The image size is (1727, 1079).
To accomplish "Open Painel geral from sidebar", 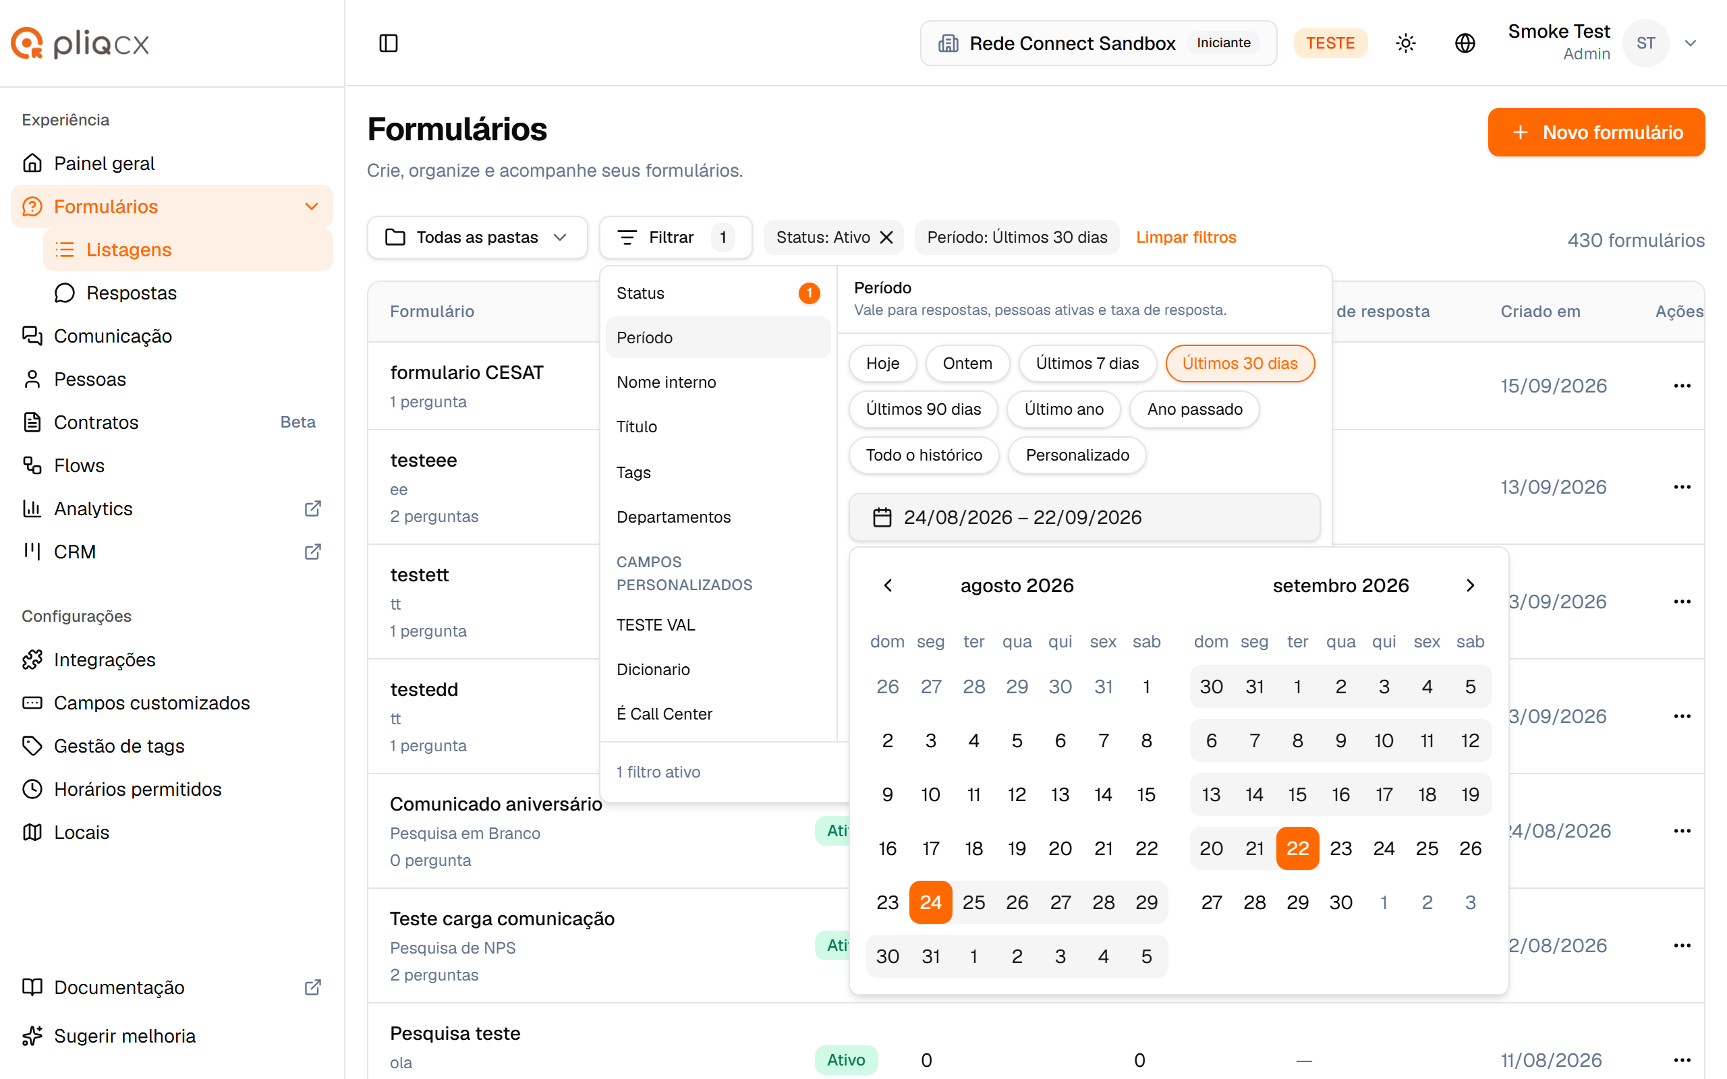I will pyautogui.click(x=171, y=163).
